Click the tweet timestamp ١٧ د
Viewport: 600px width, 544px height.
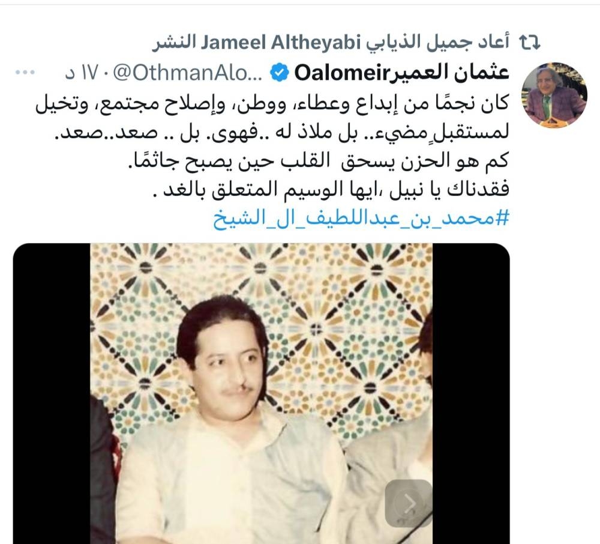82,73
